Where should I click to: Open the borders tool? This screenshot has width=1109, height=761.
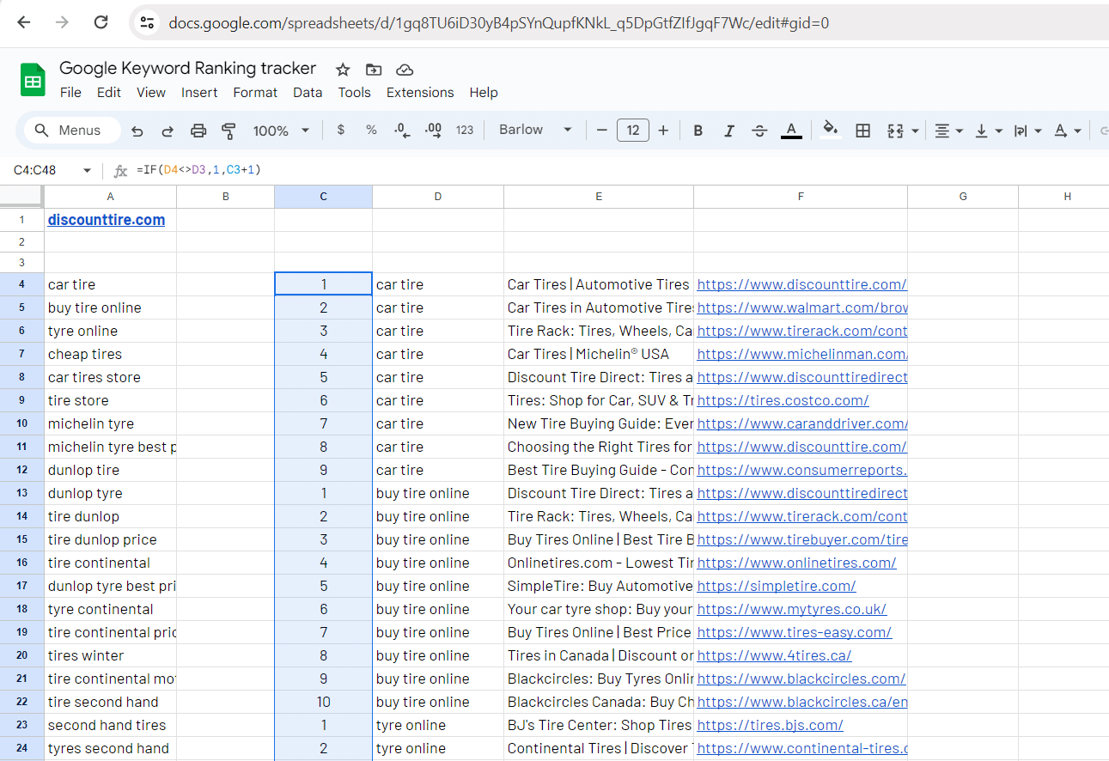(x=863, y=131)
